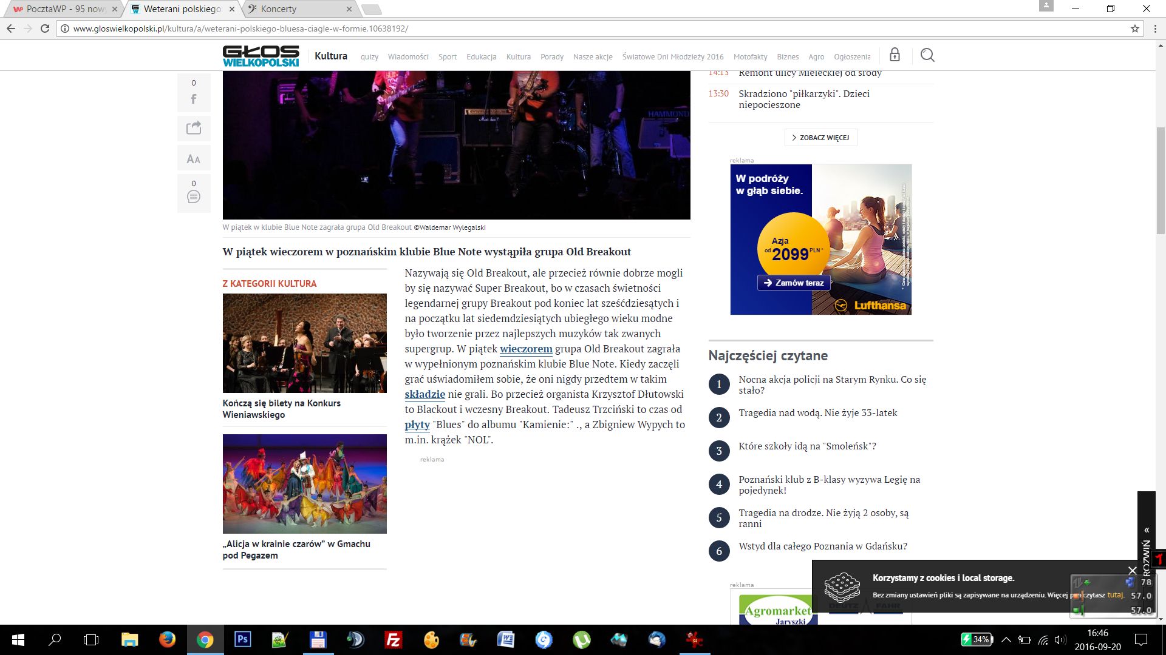1166x655 pixels.
Task: Close the cookies notice
Action: coord(1132,571)
